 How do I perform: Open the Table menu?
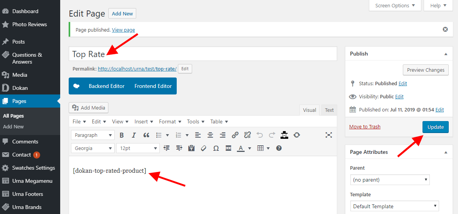[x=219, y=121]
